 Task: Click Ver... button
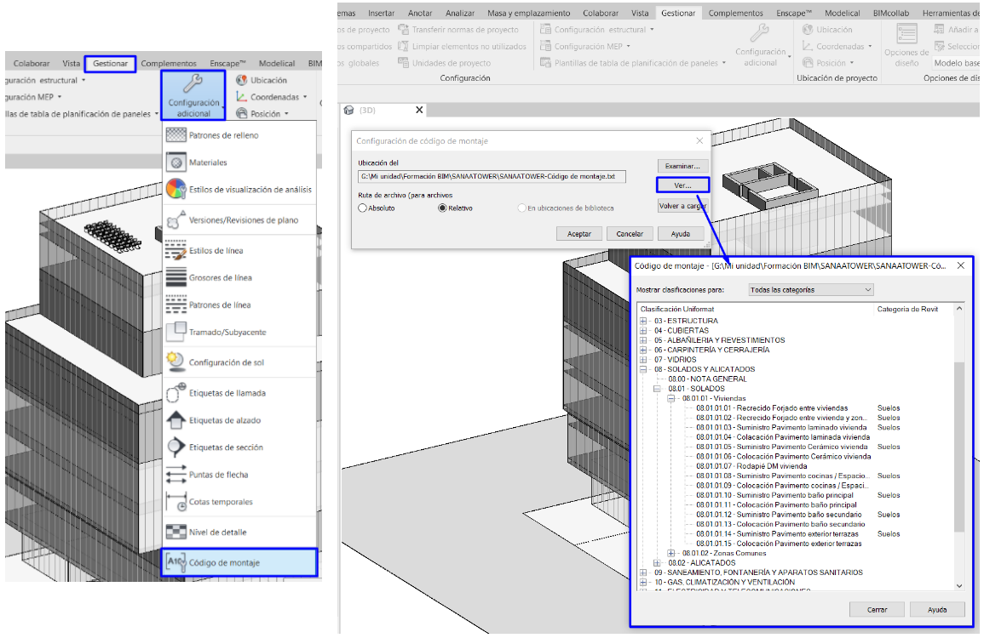[682, 185]
